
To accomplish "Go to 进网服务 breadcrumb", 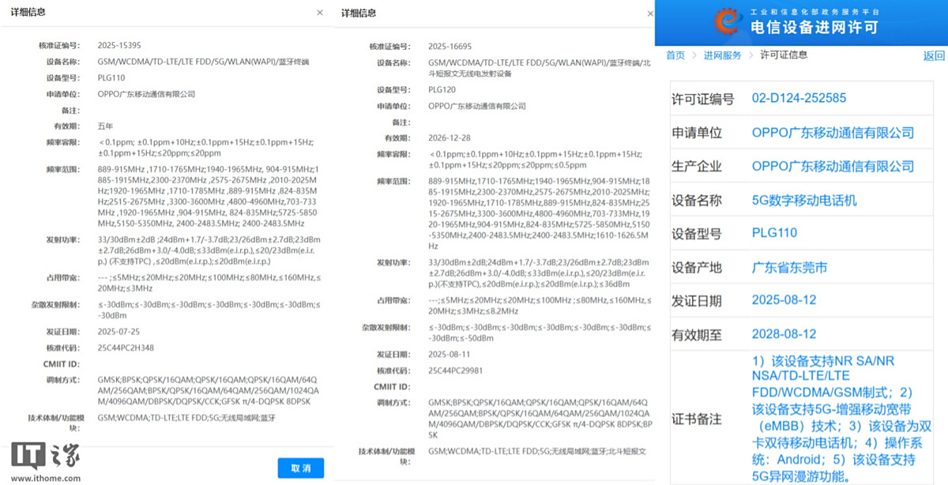I will [x=723, y=55].
